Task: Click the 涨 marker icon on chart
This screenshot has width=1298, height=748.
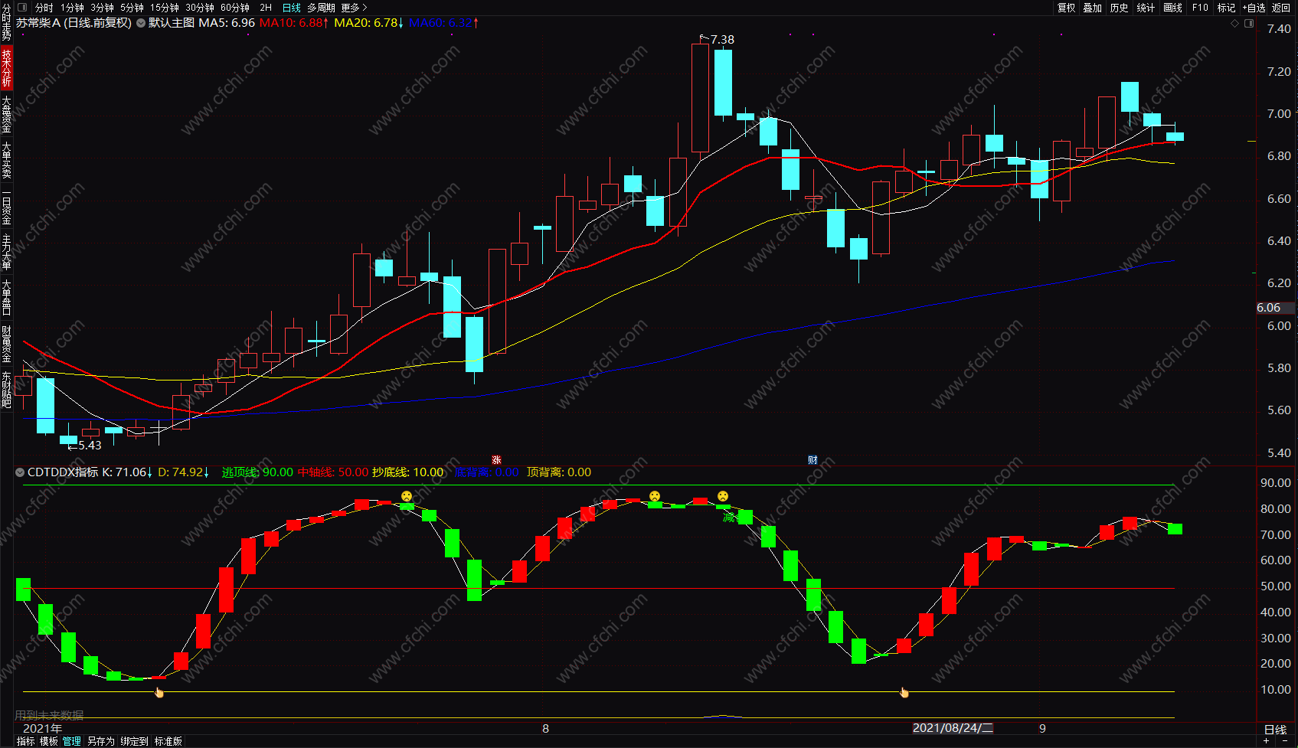Action: point(496,460)
